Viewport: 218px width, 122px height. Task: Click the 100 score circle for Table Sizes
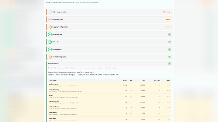(50, 42)
